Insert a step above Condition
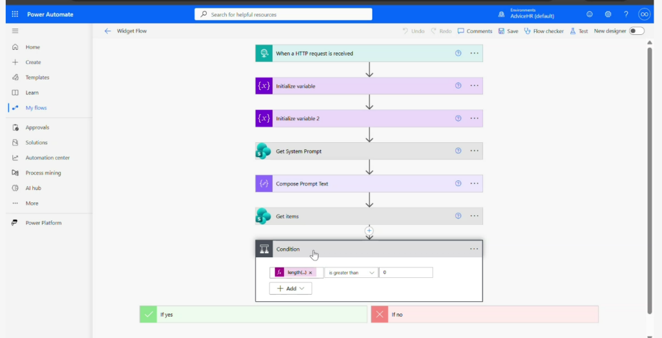662x338 pixels. tap(369, 231)
